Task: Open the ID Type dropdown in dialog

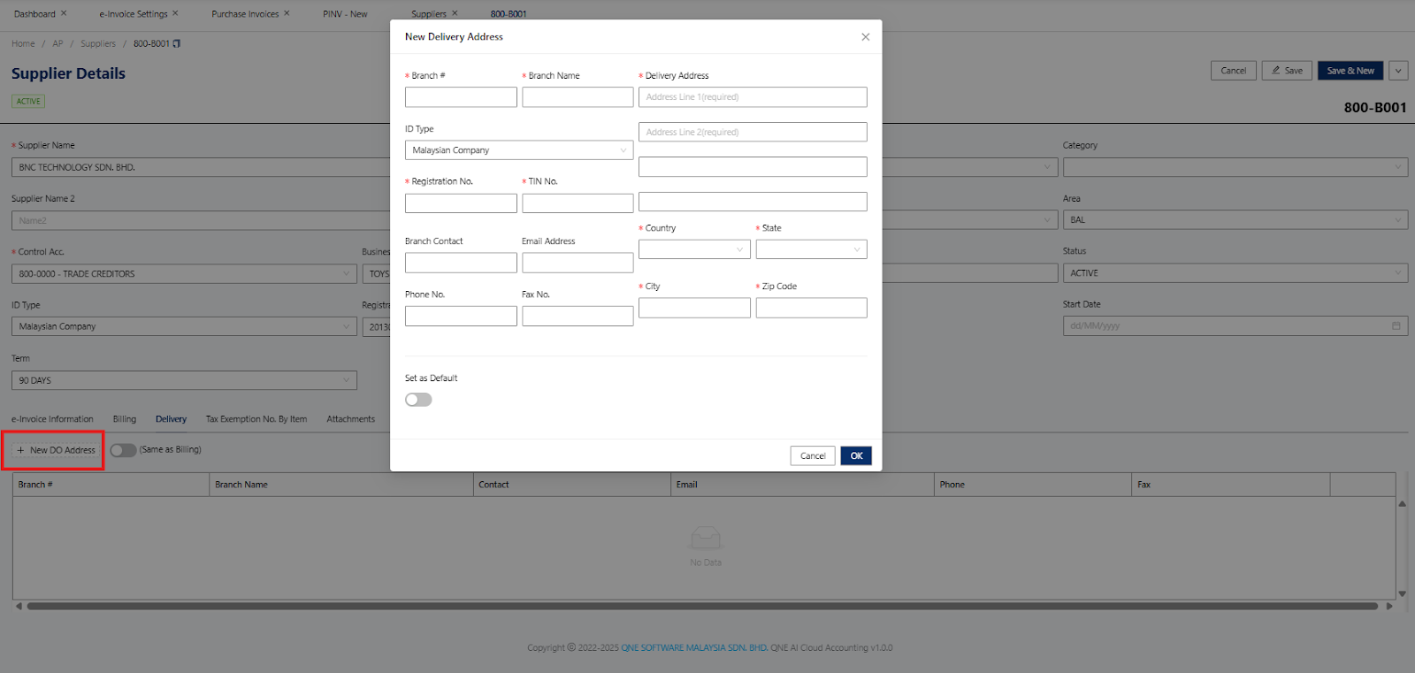Action: [519, 150]
